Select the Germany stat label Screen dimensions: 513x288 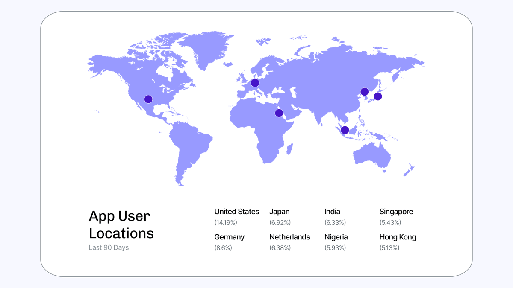[x=229, y=237]
